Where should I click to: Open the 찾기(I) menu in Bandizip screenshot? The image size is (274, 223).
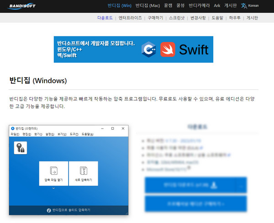pyautogui.click(x=38, y=134)
